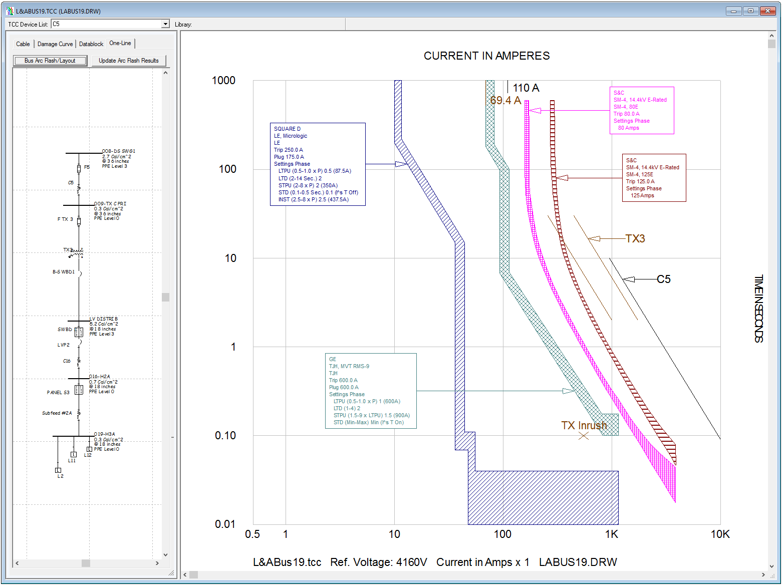
Task: Open the Damage Curve tab
Action: [55, 44]
